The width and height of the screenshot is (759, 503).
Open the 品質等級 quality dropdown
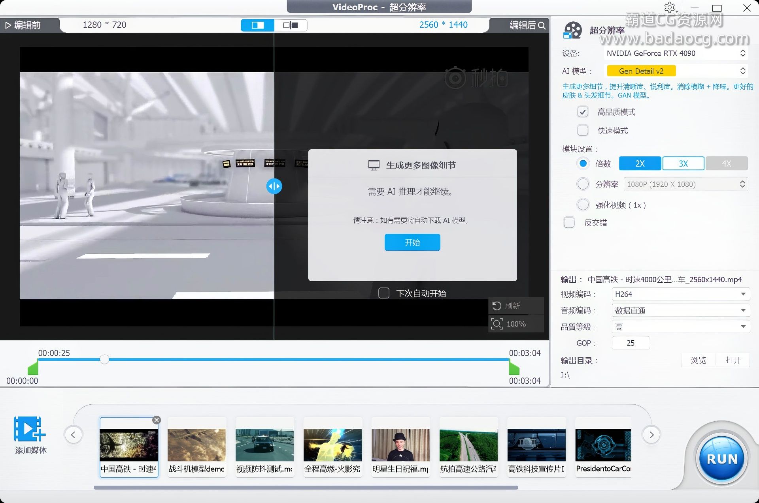680,327
